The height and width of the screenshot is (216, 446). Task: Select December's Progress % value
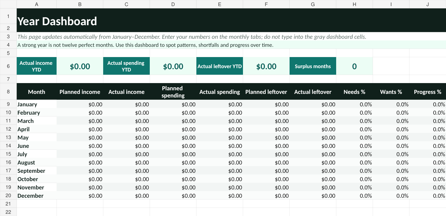tap(428, 196)
